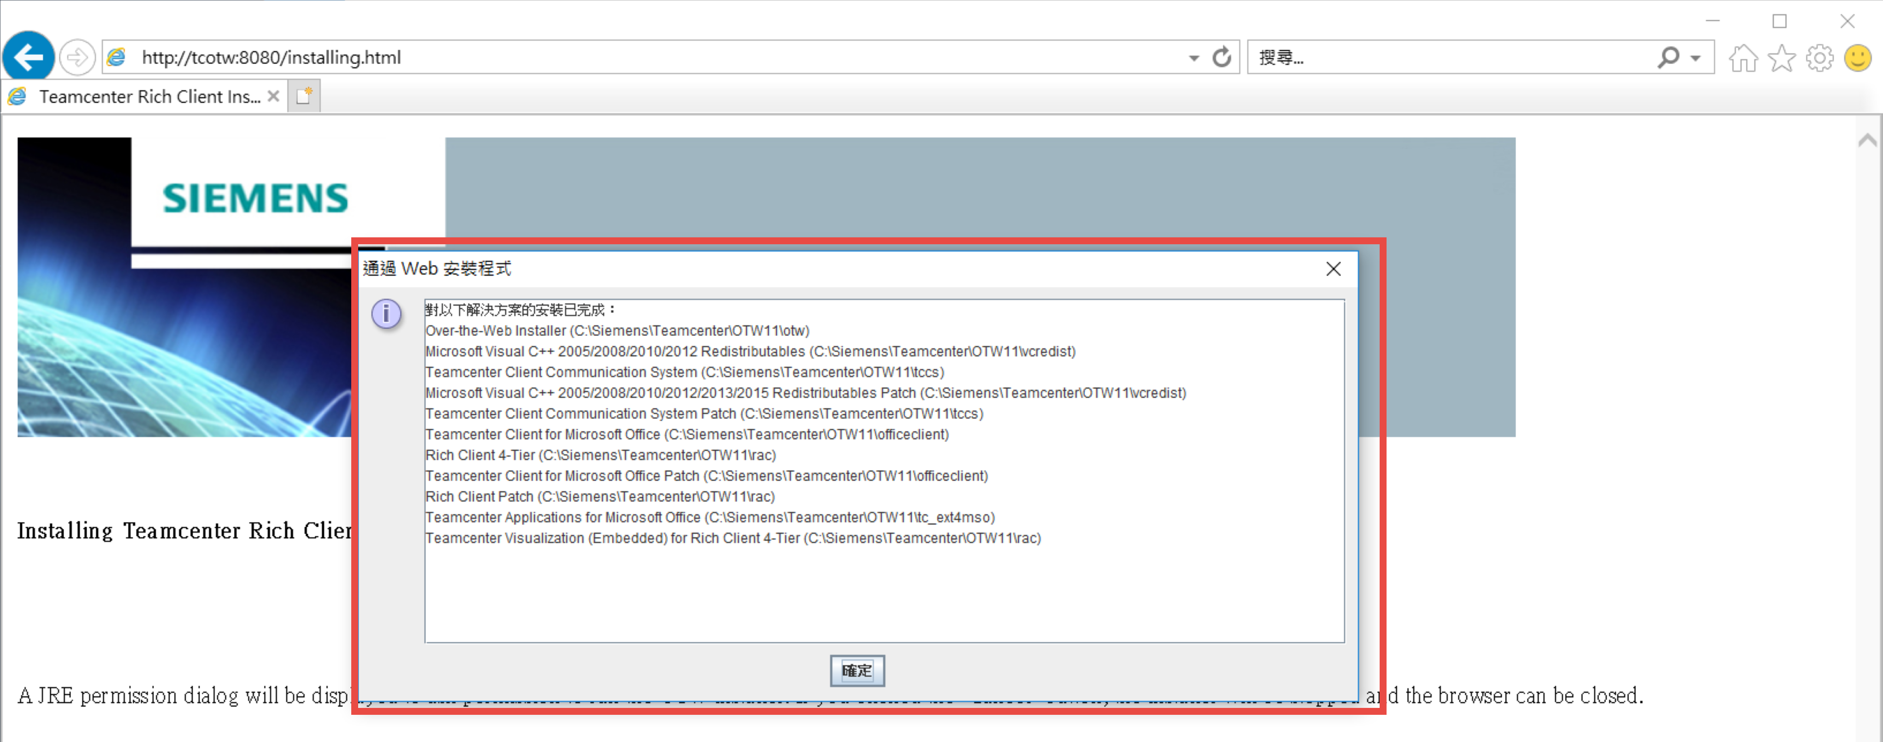Click 'Teamcenter Visualization (Embedded)' line
Viewport: 1883px width, 742px height.
tap(733, 538)
